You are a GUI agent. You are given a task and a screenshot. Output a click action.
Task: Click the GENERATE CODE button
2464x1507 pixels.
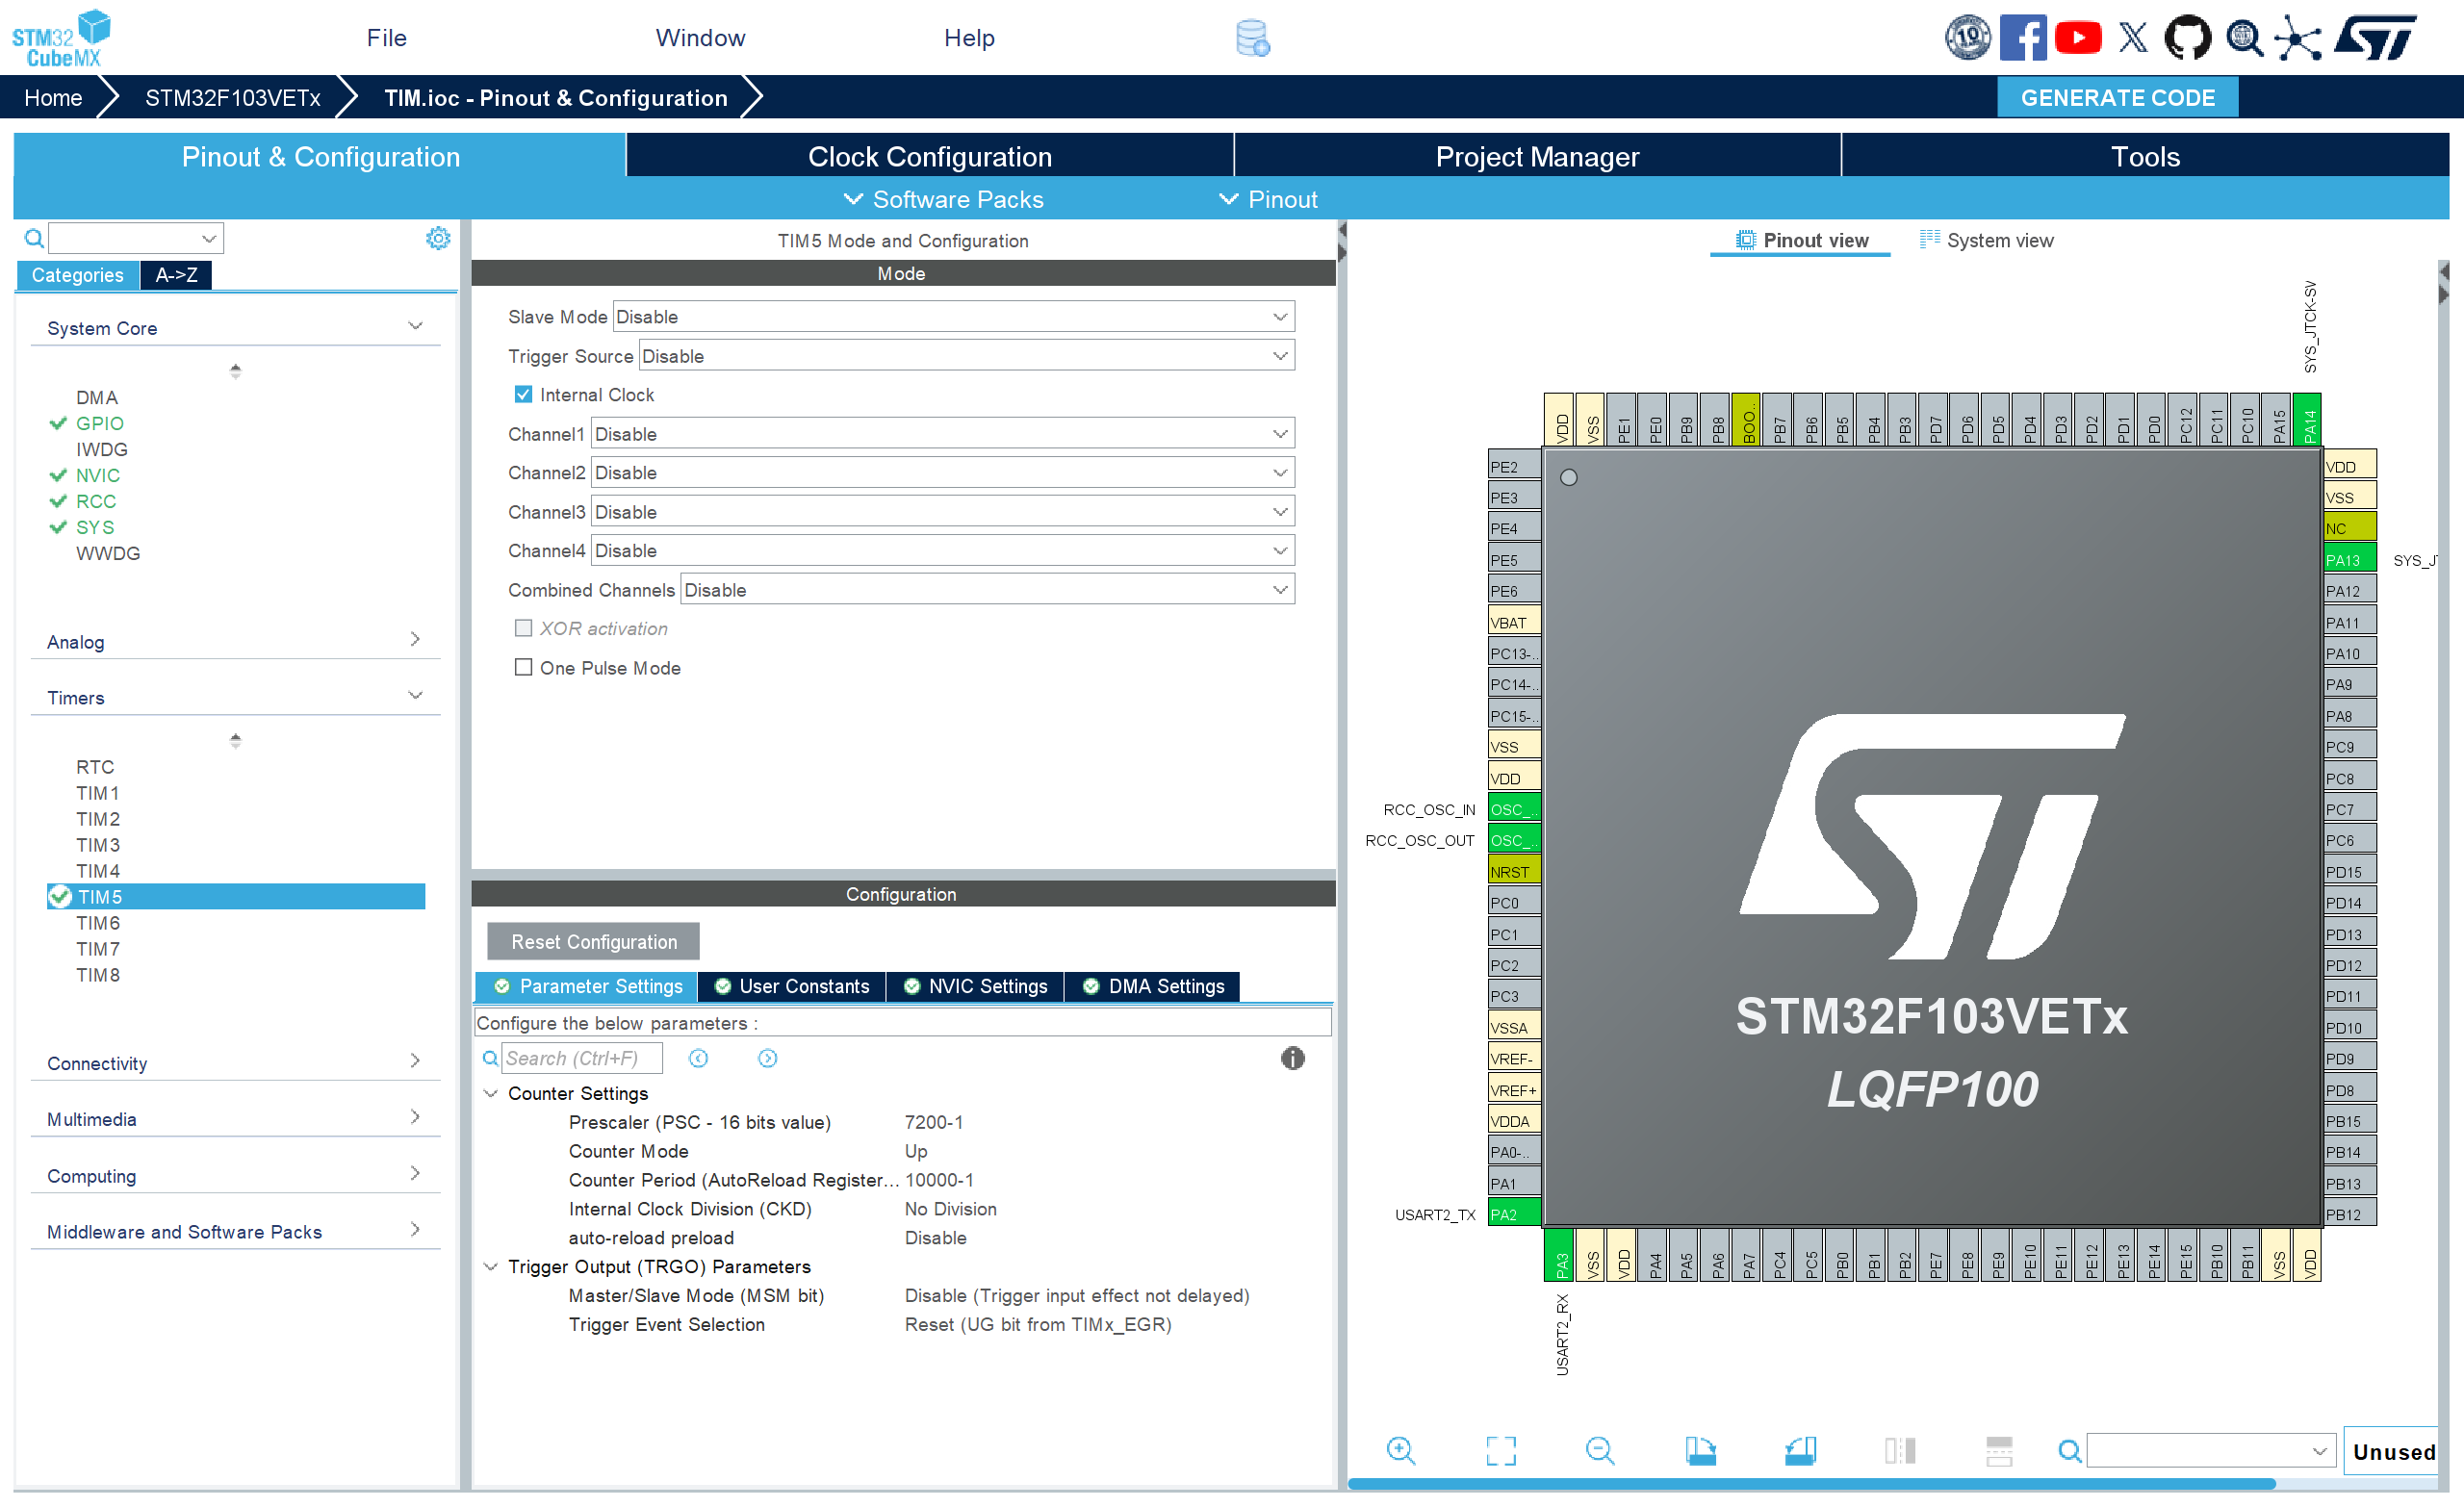point(2117,98)
